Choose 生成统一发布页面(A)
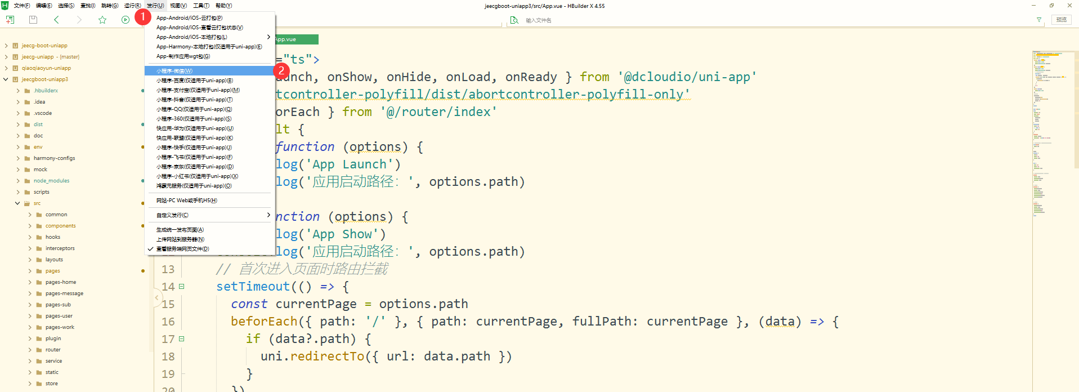Image resolution: width=1079 pixels, height=392 pixels. click(209, 230)
